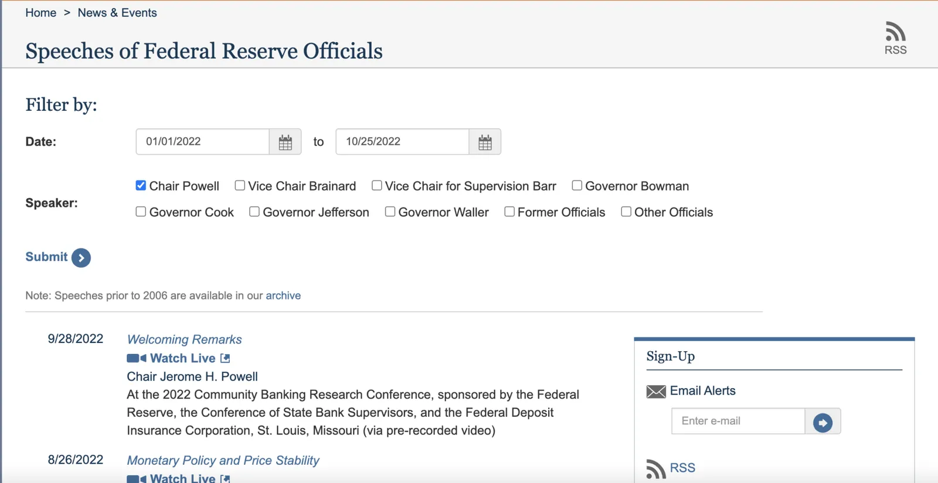The image size is (938, 483).
Task: Select the Former Officials checkbox
Action: (509, 212)
